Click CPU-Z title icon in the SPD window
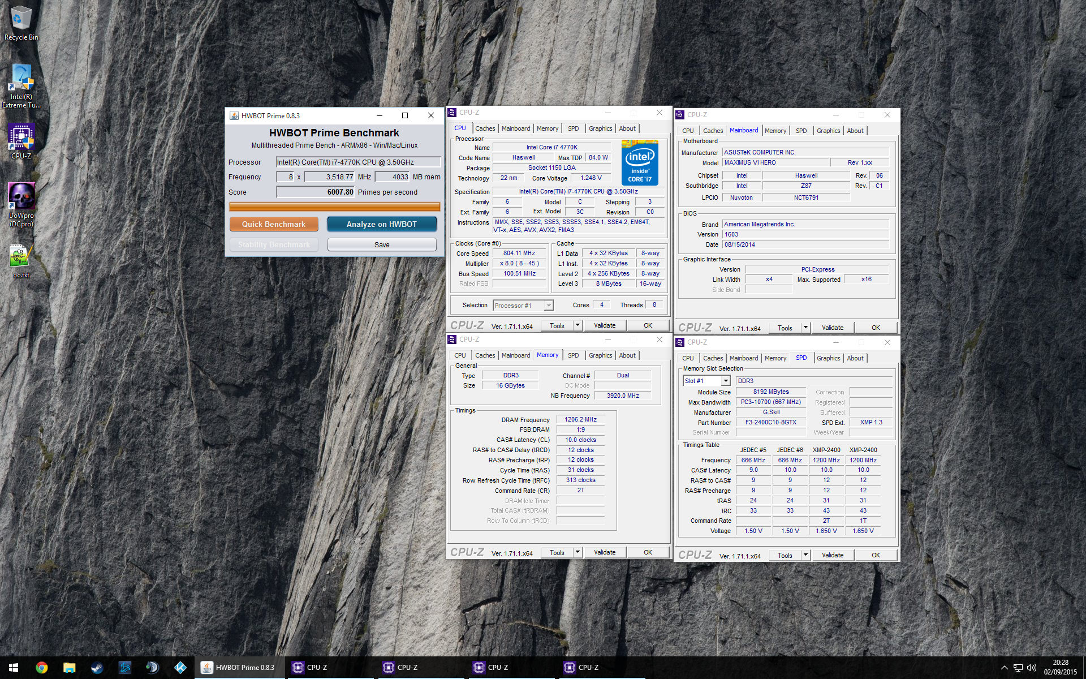The height and width of the screenshot is (679, 1086). tap(680, 342)
